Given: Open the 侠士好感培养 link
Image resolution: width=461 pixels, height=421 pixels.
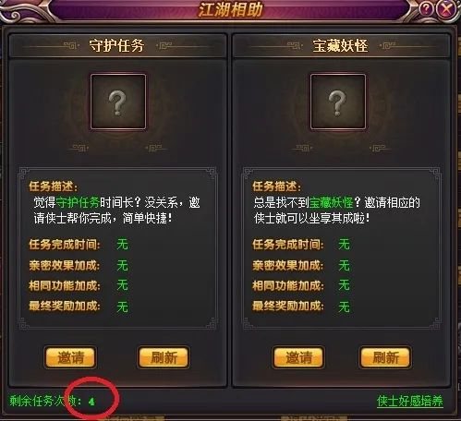Looking at the screenshot, I should pos(410,401).
